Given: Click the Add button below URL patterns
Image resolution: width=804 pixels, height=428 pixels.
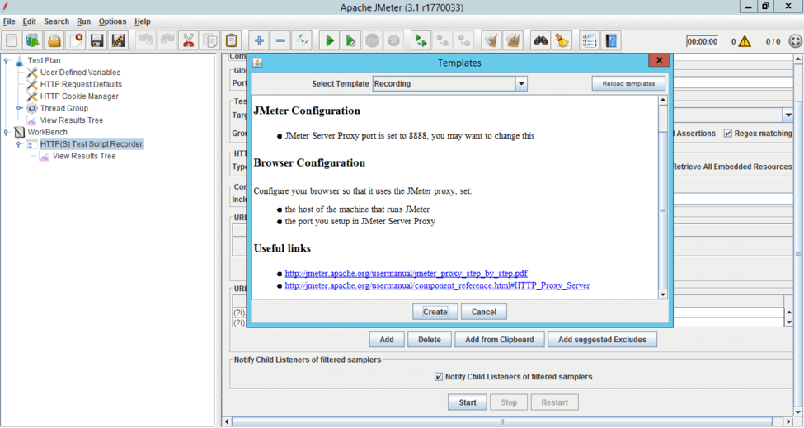Looking at the screenshot, I should (x=387, y=339).
